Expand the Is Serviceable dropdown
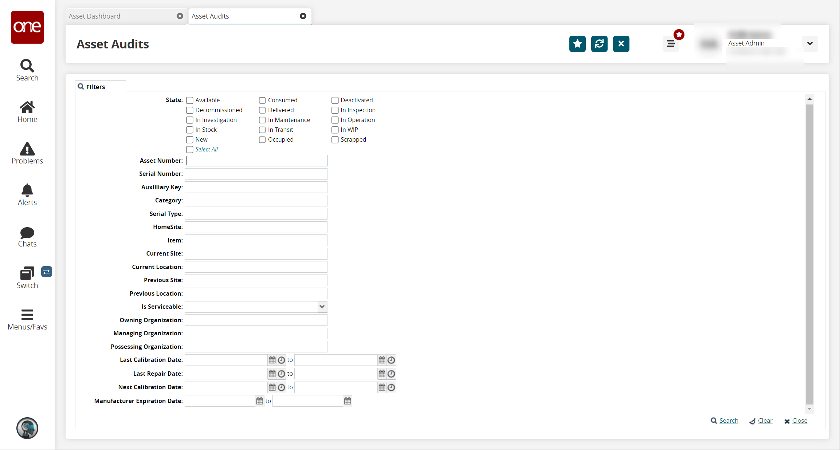This screenshot has height=450, width=840. (322, 307)
